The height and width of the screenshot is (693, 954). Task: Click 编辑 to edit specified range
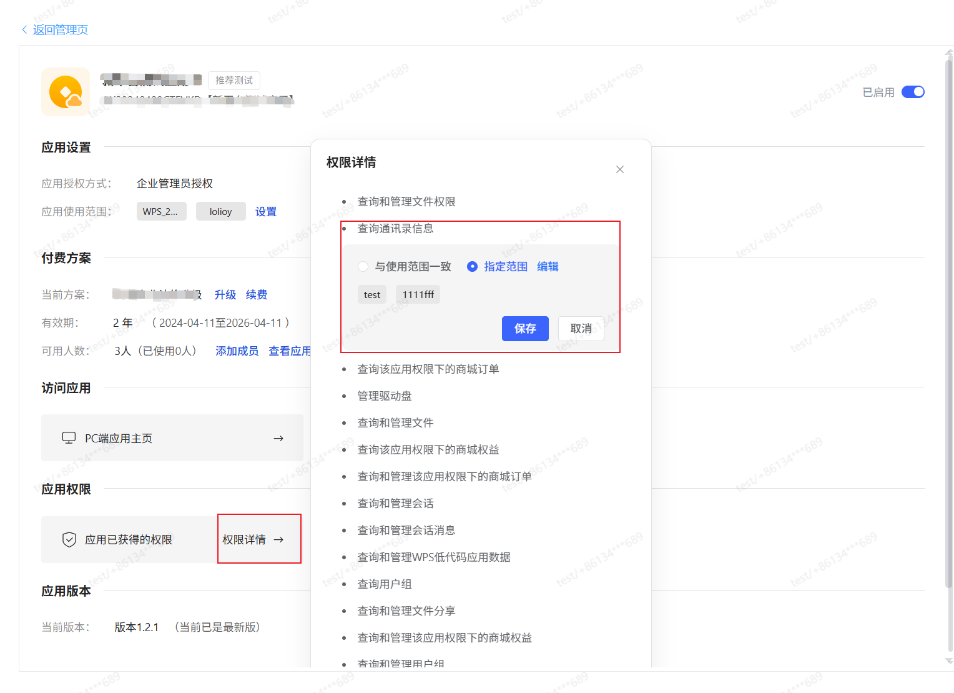click(x=548, y=267)
